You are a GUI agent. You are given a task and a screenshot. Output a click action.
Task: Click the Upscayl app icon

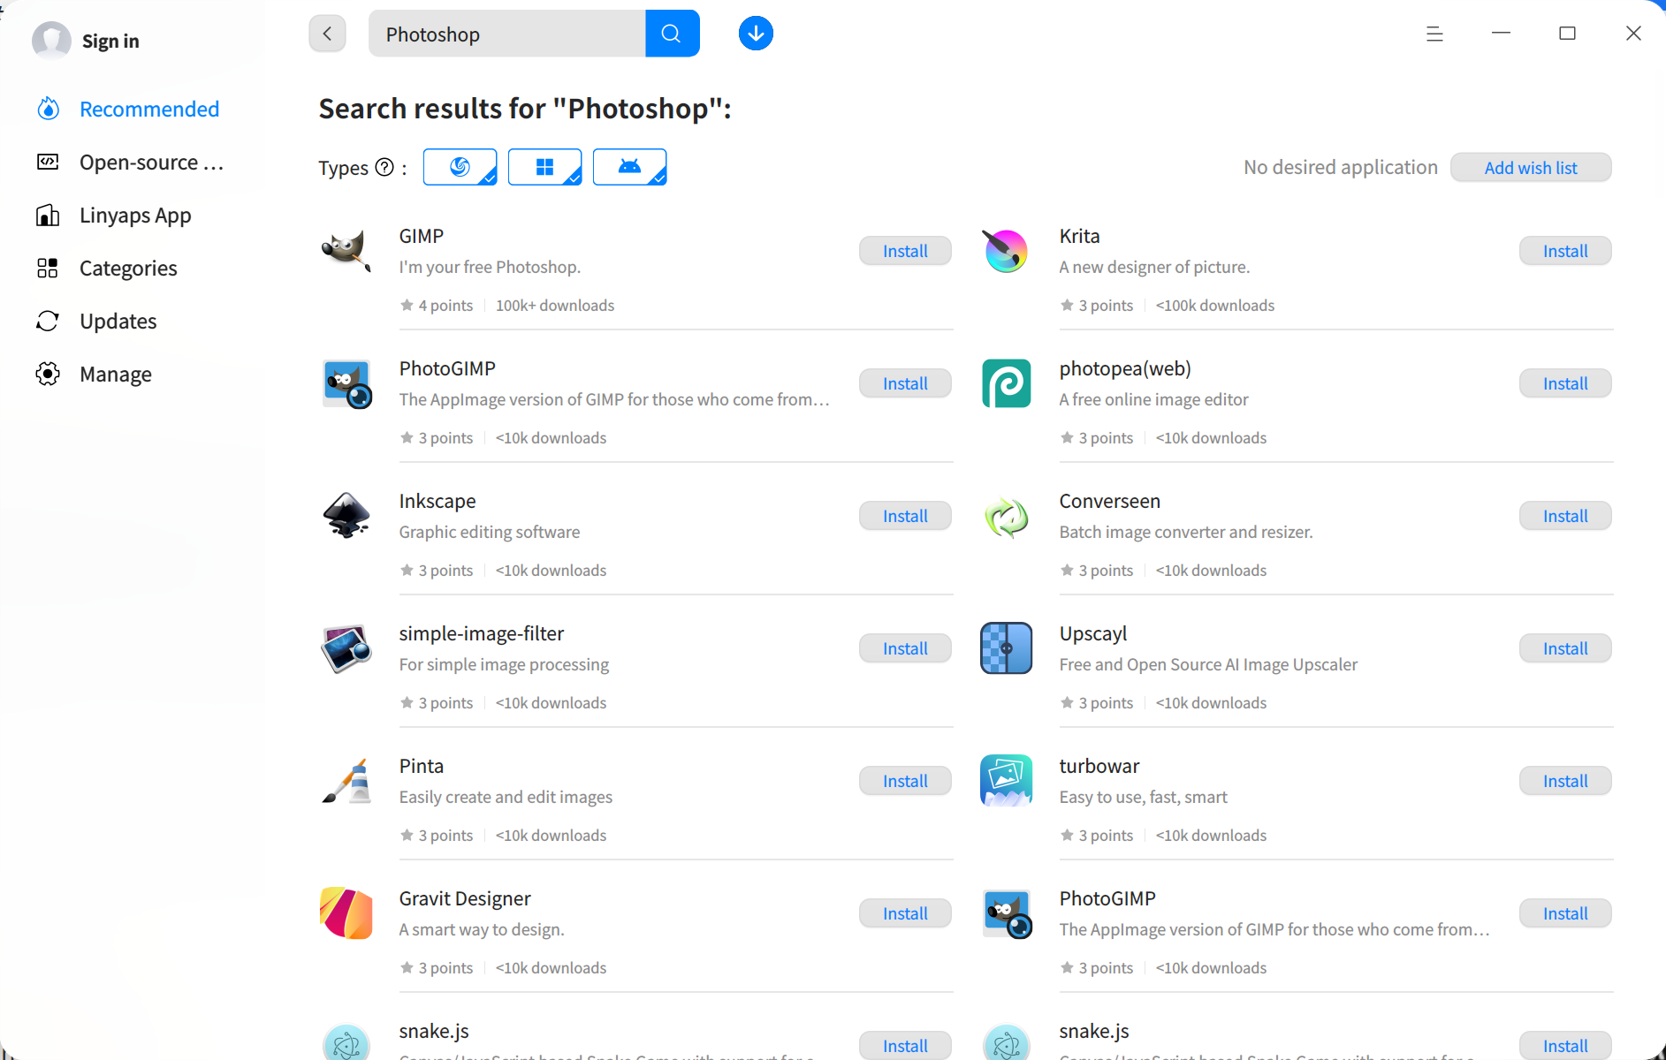[x=1006, y=648]
